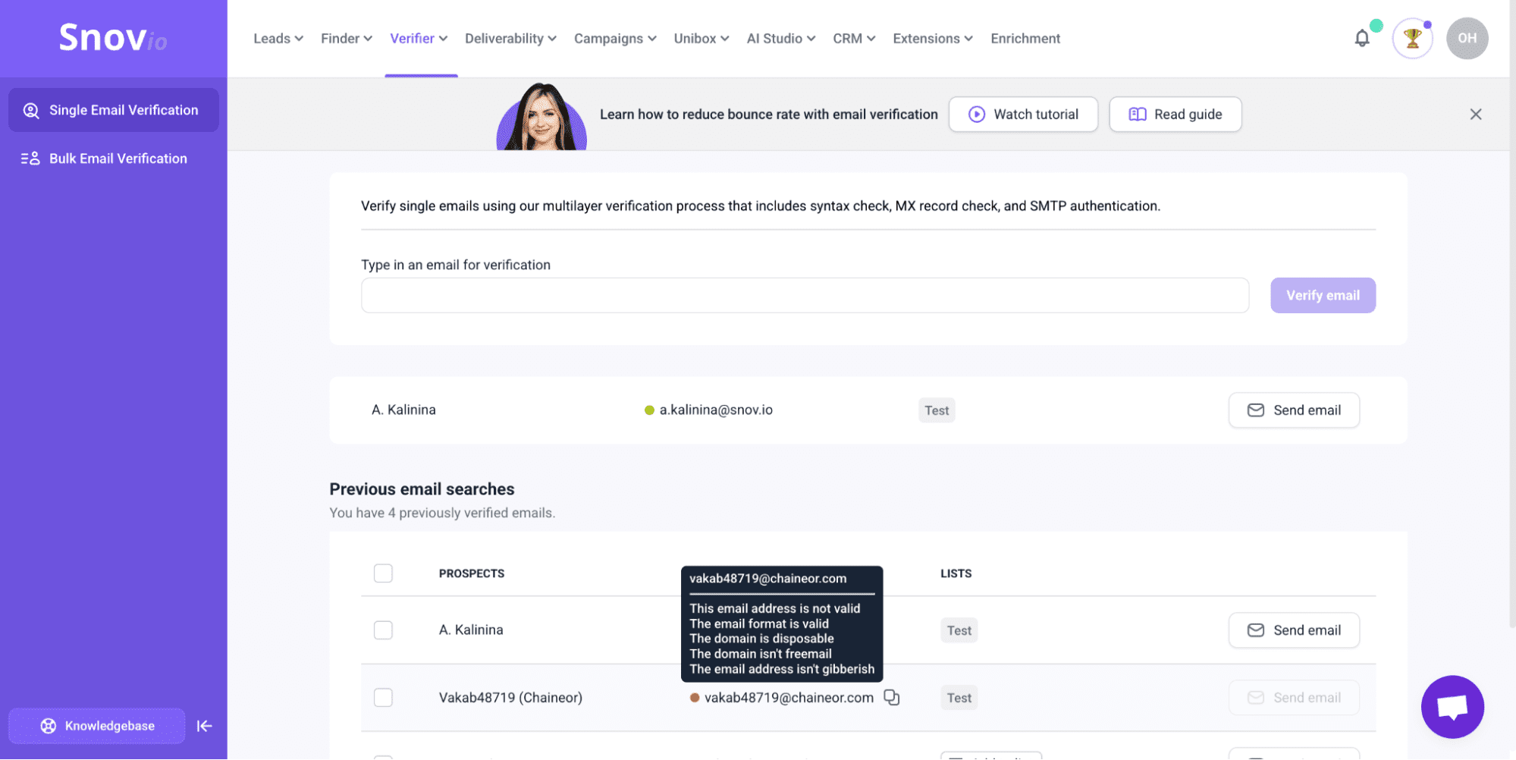Open the notifications bell
Viewport: 1516px width, 760px height.
[1362, 38]
